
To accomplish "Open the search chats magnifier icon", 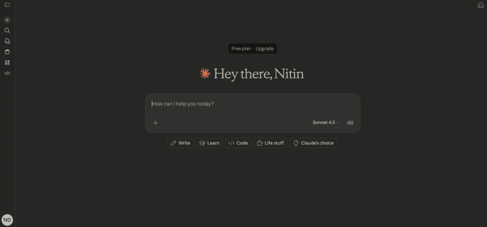I will (x=7, y=30).
